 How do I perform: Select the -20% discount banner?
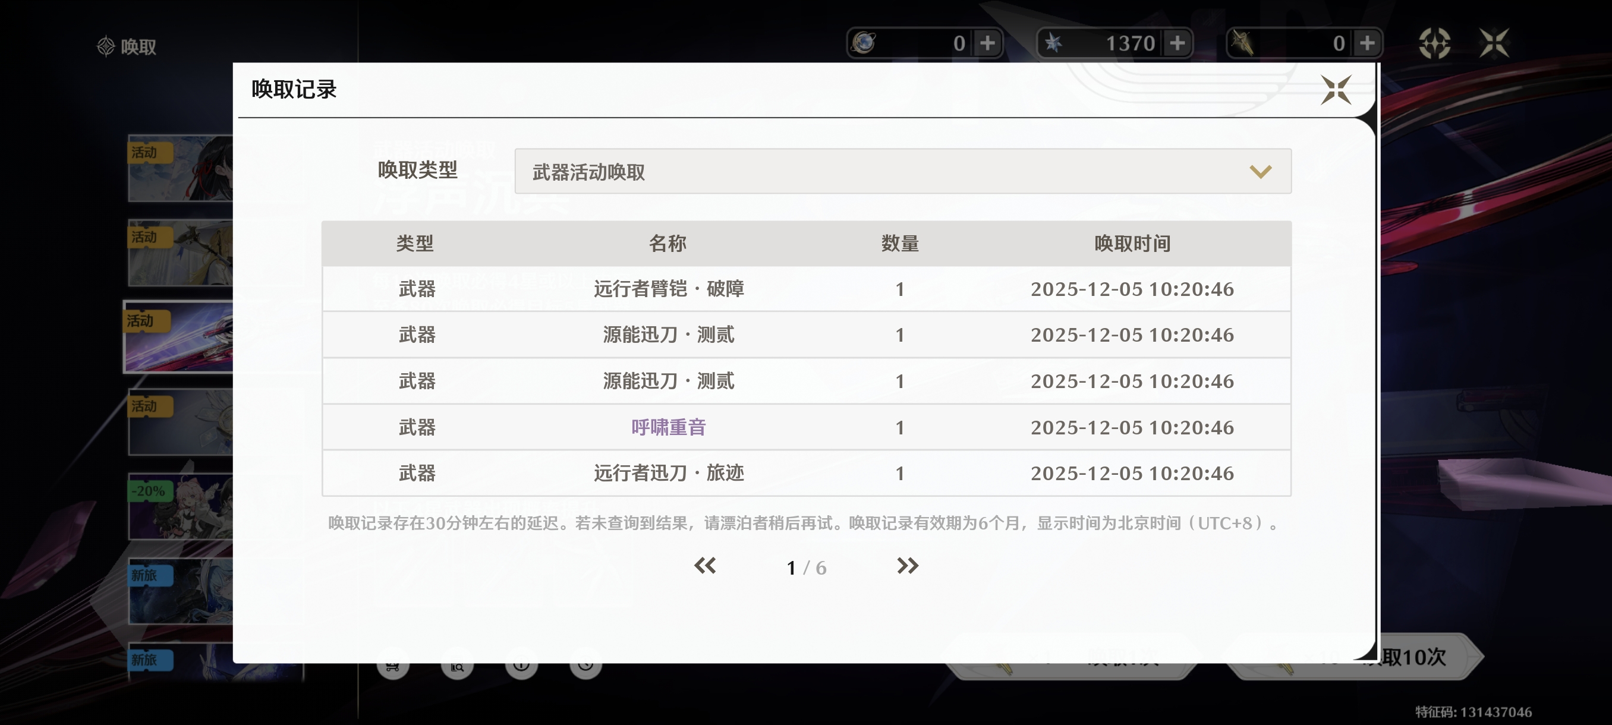pos(180,506)
